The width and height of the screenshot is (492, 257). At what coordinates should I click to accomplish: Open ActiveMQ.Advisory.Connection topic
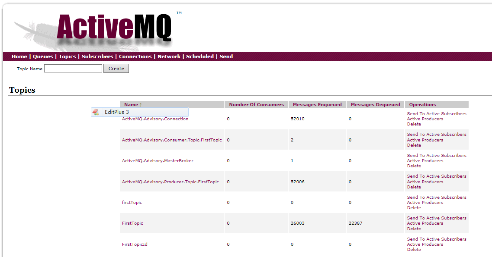[155, 119]
